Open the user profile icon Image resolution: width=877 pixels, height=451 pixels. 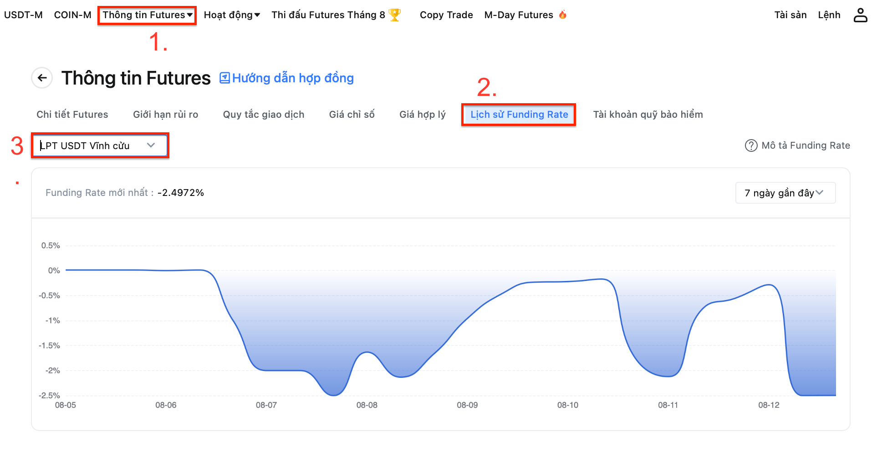860,15
